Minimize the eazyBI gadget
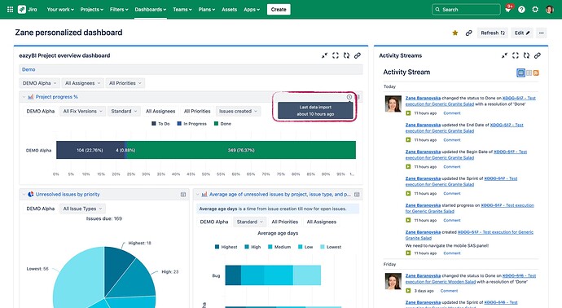 click(x=324, y=55)
